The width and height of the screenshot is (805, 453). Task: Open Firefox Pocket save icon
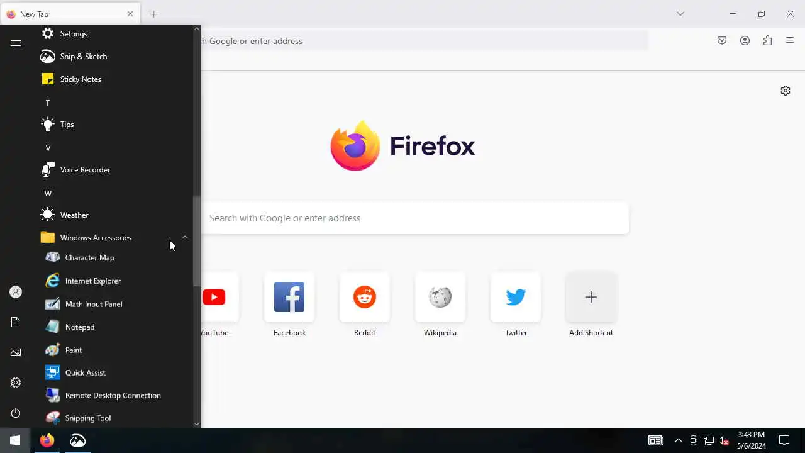coord(722,41)
